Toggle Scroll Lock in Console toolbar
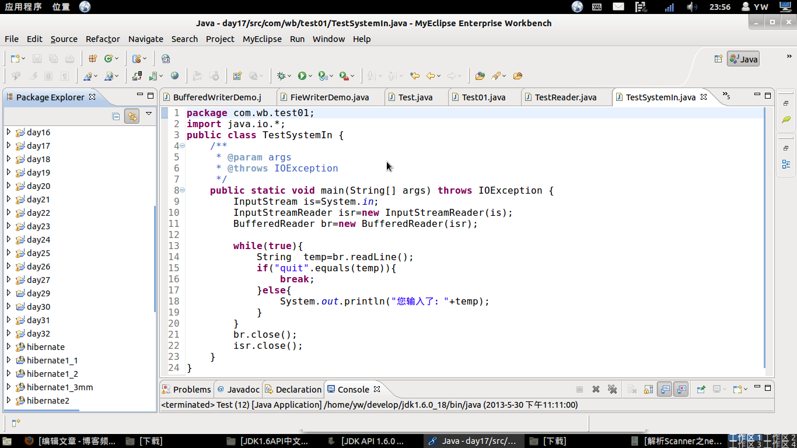The width and height of the screenshot is (797, 448). click(648, 390)
